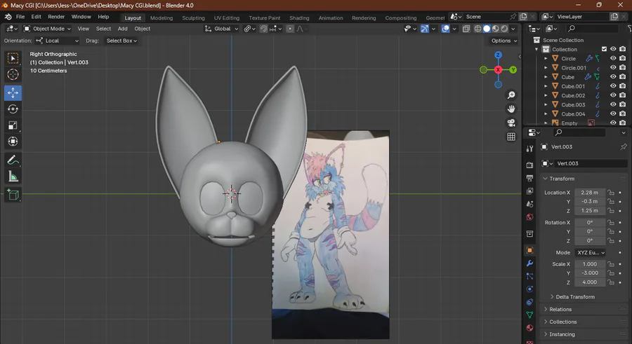The height and width of the screenshot is (344, 632).
Task: Switch to Sculpting workspace tab
Action: (x=193, y=18)
